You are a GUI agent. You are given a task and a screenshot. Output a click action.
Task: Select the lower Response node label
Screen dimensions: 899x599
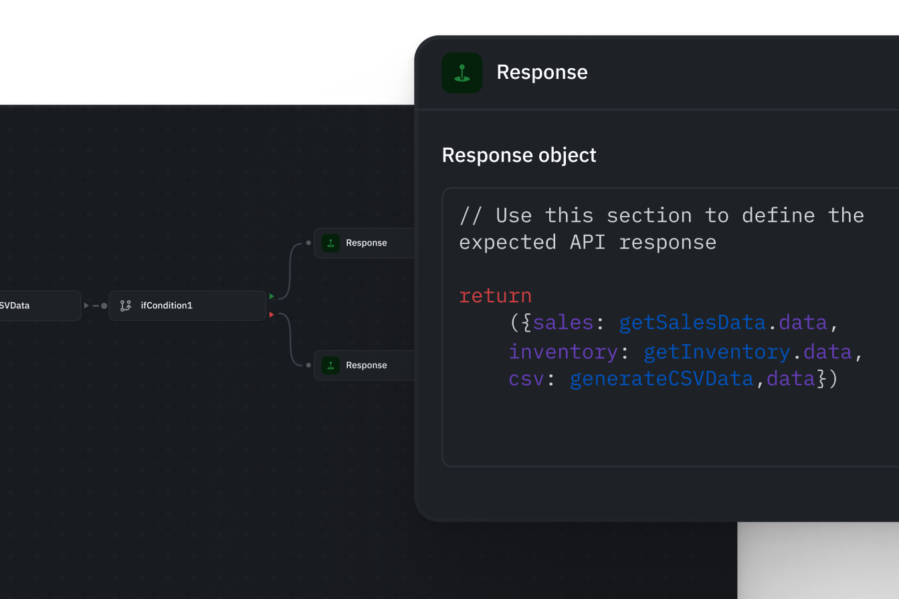(x=366, y=365)
